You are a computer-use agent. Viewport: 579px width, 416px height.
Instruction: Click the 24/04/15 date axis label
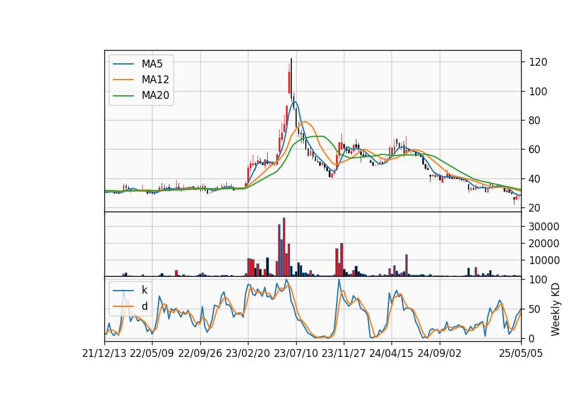(391, 353)
